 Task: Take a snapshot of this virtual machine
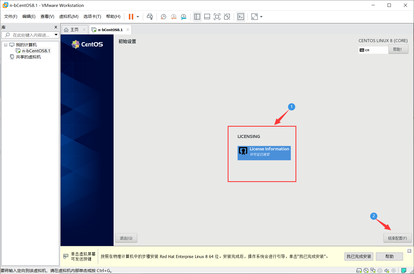pyautogui.click(x=163, y=17)
